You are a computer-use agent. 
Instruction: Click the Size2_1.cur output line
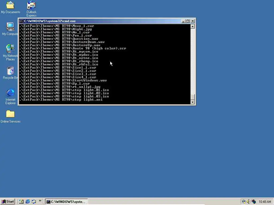(x=58, y=71)
